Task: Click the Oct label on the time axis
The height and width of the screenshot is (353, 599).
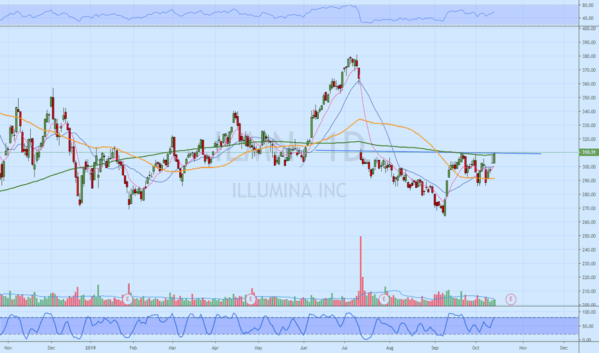Action: click(x=476, y=348)
